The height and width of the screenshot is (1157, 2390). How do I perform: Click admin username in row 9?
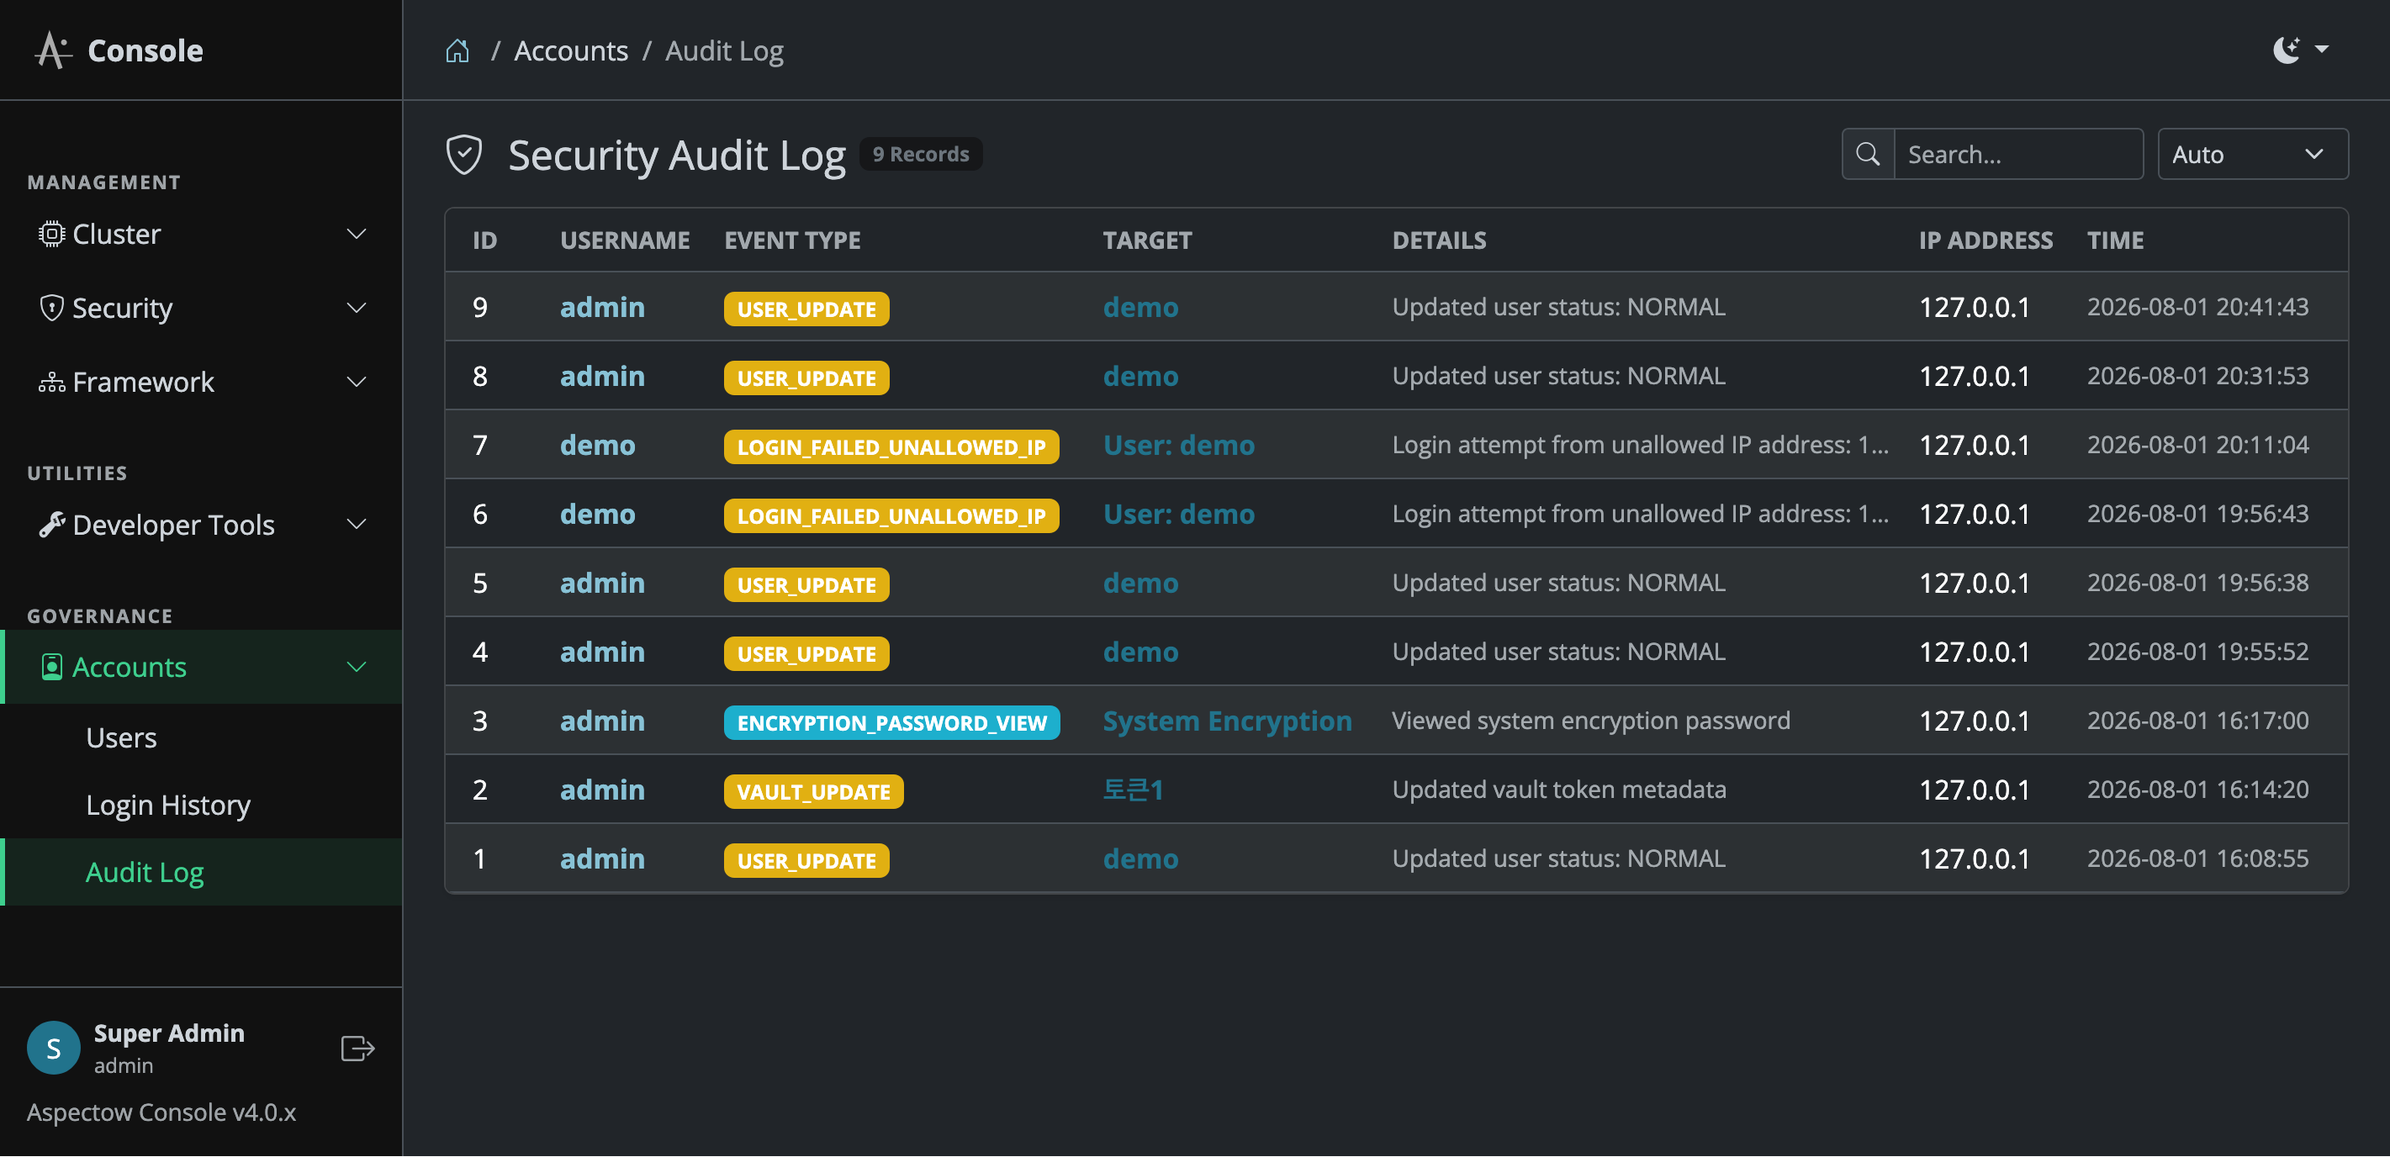[602, 307]
